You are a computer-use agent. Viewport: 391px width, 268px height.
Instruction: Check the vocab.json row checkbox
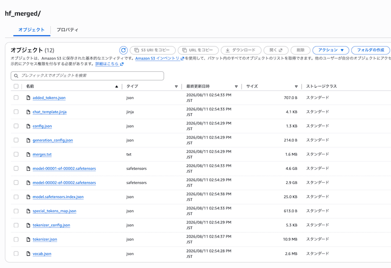(16, 254)
